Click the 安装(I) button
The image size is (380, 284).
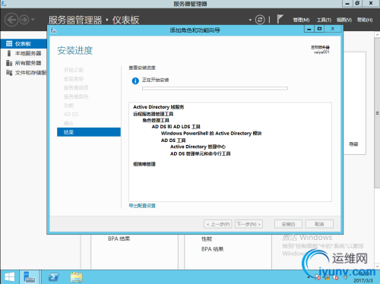pos(288,224)
